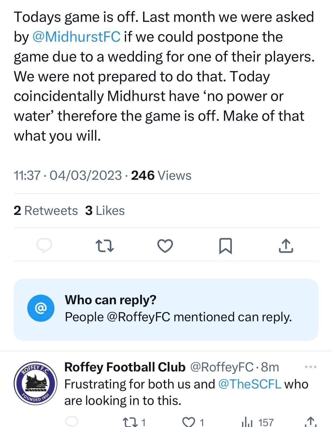The image size is (332, 427).
Task: Share the Roffey reply tweet
Action: (x=310, y=422)
